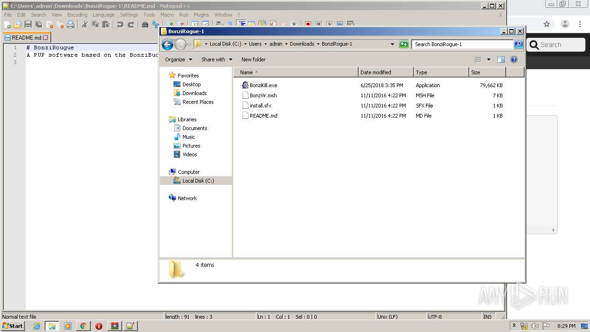The width and height of the screenshot is (590, 332).
Task: Open Pictures library in sidebar
Action: click(x=191, y=146)
